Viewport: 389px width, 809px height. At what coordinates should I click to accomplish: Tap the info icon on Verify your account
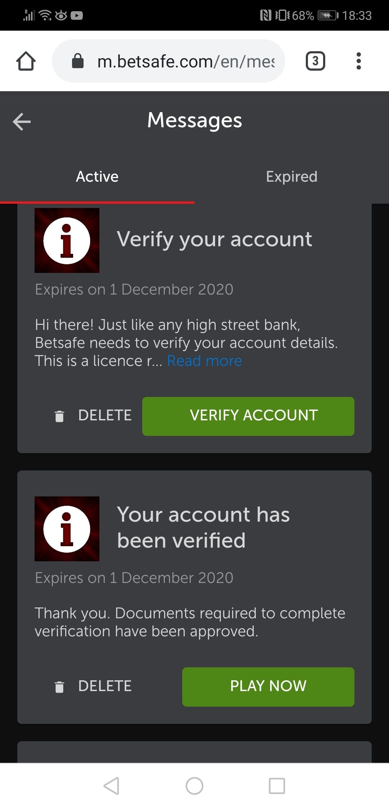click(67, 240)
